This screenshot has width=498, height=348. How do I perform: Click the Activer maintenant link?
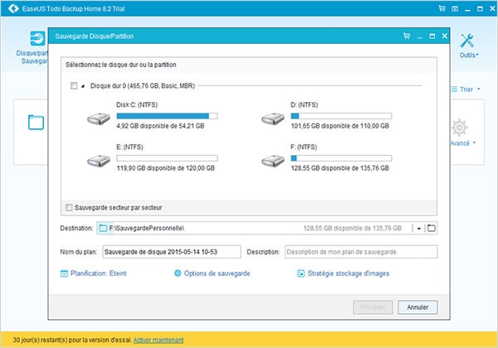[159, 340]
